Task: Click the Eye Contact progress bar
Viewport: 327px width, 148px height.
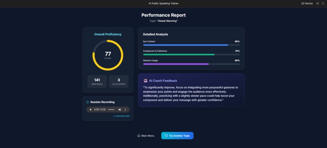Action: [x=191, y=45]
